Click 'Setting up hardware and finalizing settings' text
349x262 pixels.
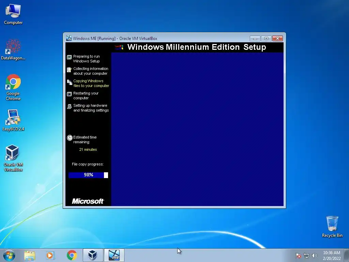91,108
